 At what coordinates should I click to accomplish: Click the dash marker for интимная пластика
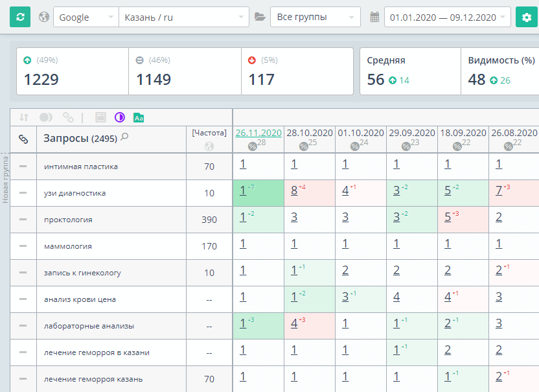[23, 167]
